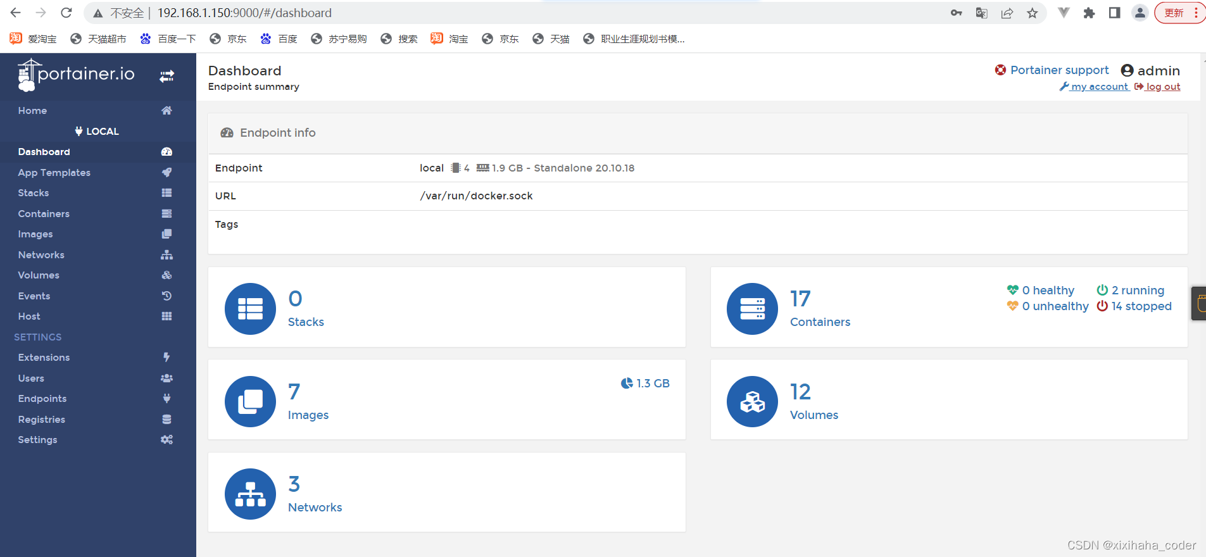
Task: Click the Host grid icon in sidebar
Action: click(x=166, y=316)
